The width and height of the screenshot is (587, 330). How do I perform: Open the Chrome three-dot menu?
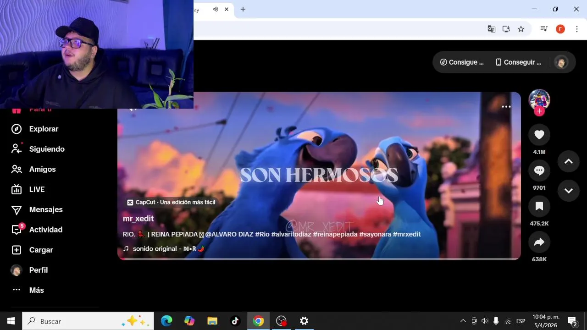[577, 29]
